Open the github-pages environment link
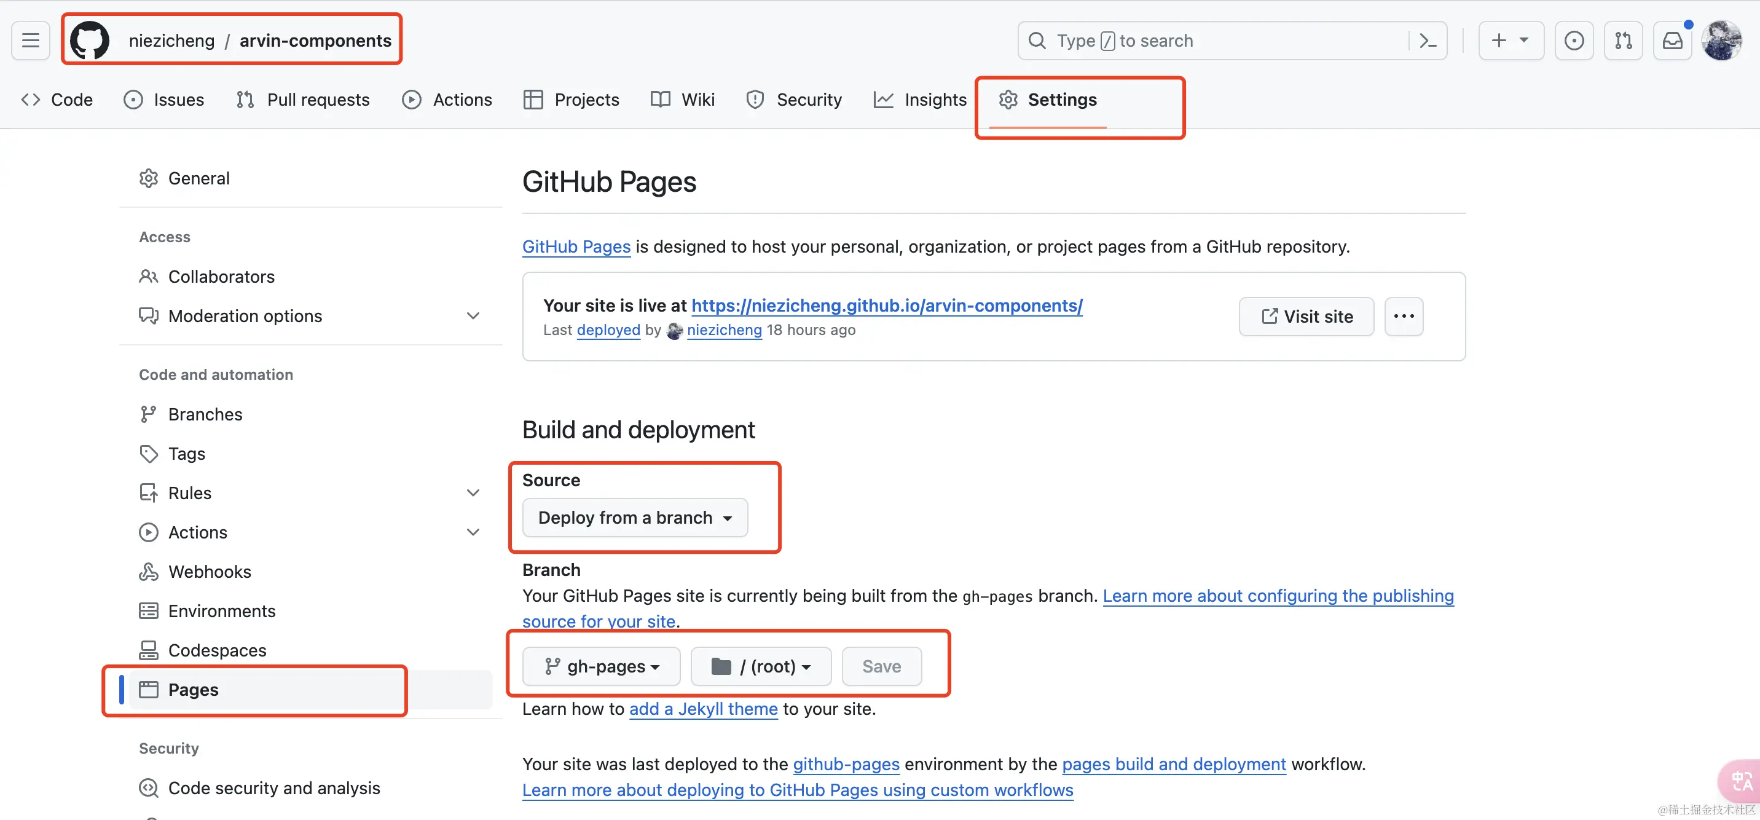The width and height of the screenshot is (1760, 820). [846, 765]
